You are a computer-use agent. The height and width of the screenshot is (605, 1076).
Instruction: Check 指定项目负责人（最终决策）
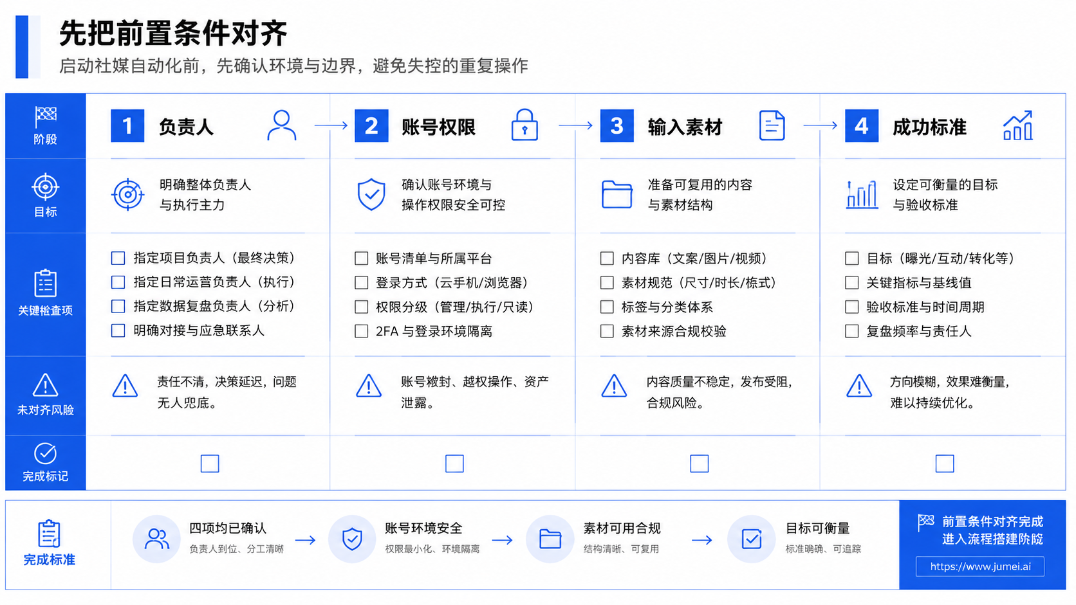(x=118, y=258)
